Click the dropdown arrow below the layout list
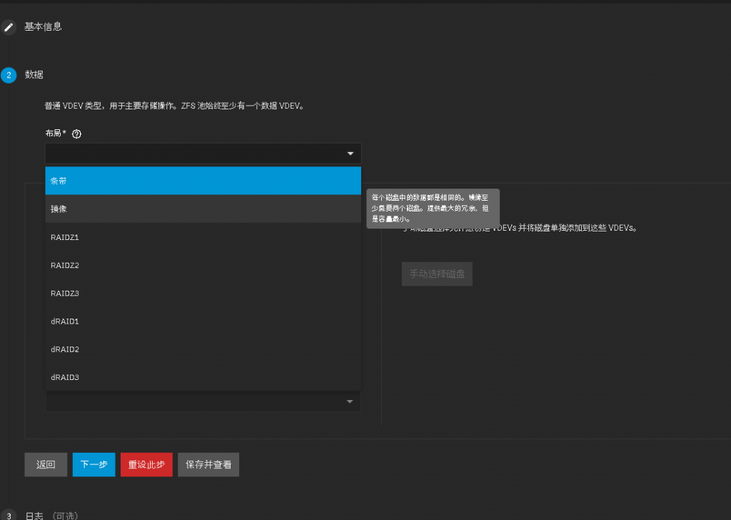731x520 pixels. [350, 402]
